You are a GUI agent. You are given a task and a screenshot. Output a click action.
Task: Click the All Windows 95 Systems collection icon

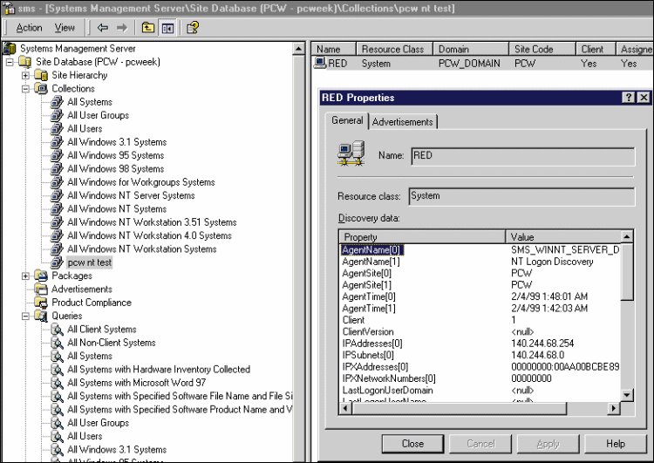coord(57,155)
